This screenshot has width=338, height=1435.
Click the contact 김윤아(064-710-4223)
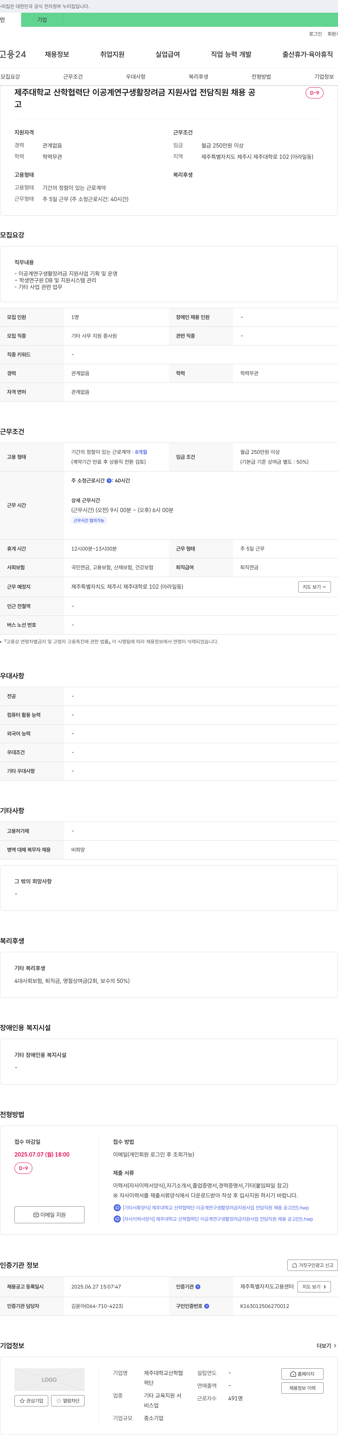point(97,1306)
